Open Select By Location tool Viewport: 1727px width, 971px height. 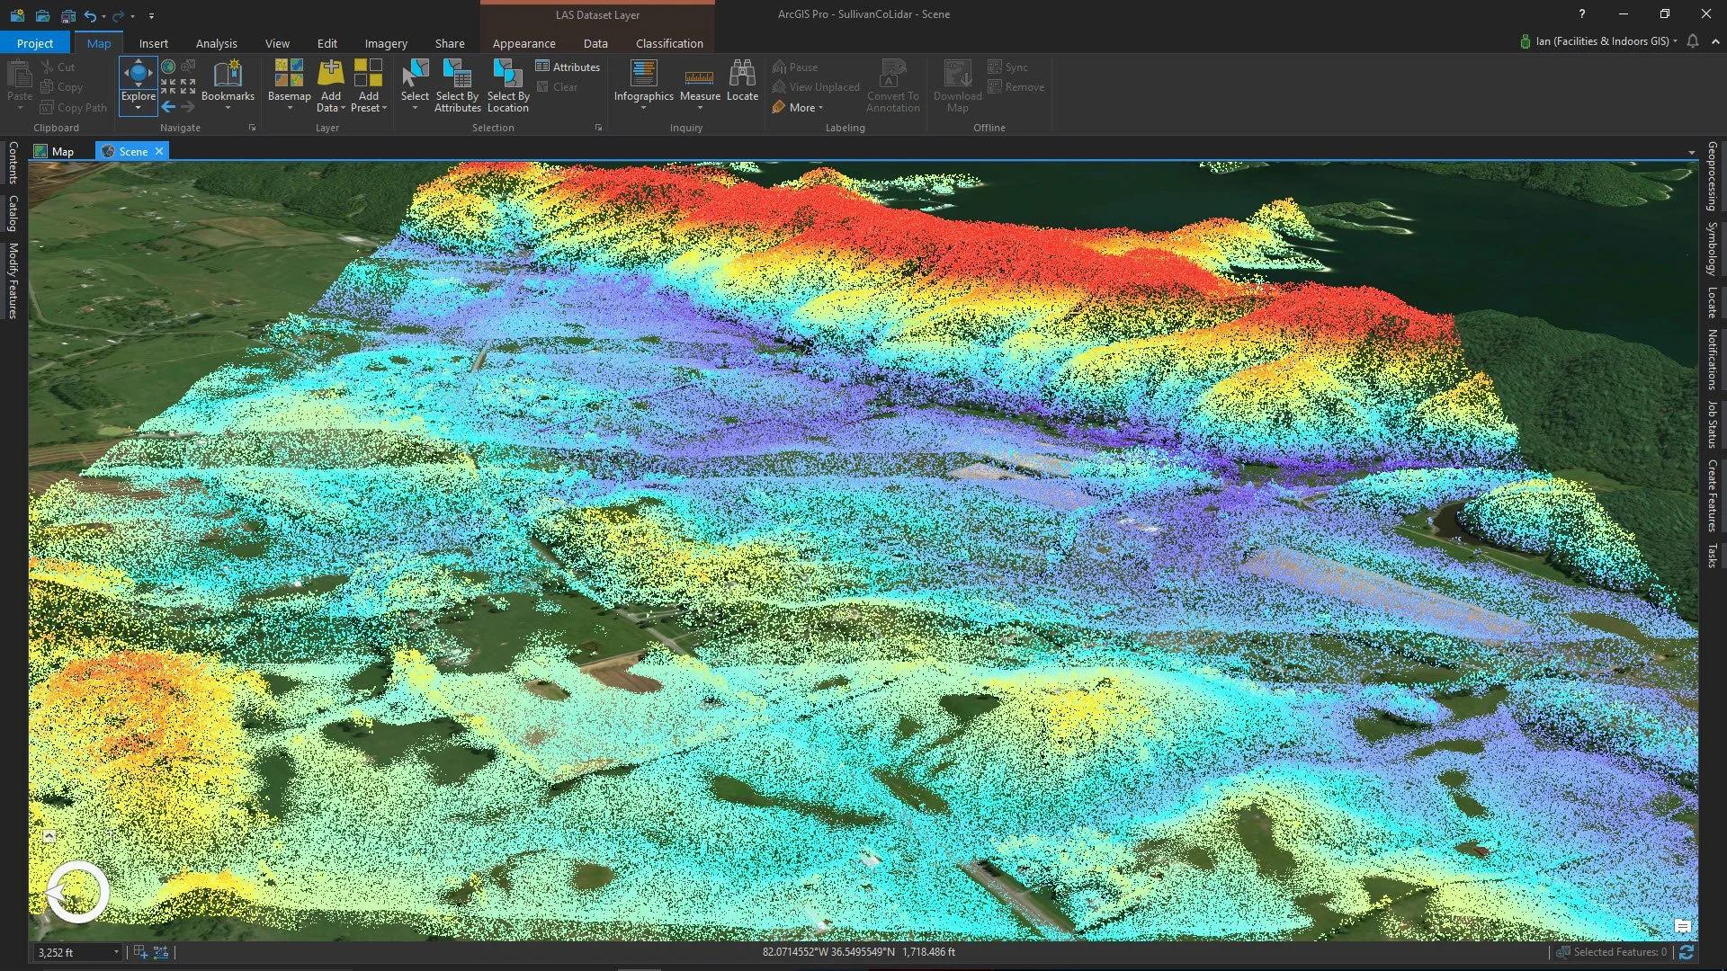[x=508, y=85]
